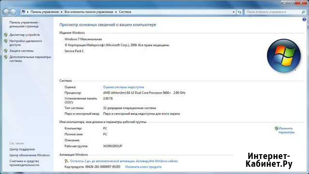Click the activation key icon

point(67,161)
